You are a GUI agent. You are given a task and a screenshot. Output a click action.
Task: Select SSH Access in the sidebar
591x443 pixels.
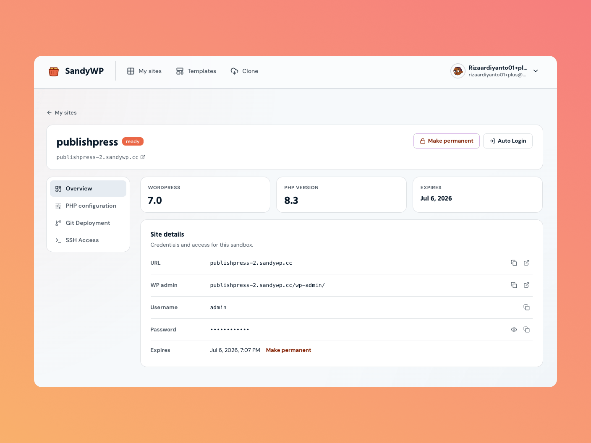88,240
